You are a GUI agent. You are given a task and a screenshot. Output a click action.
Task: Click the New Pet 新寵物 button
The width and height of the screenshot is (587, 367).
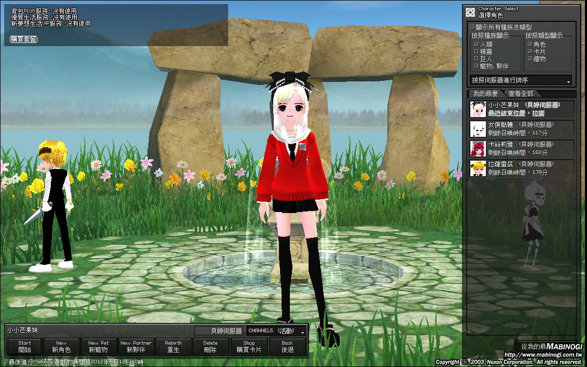coord(98,346)
